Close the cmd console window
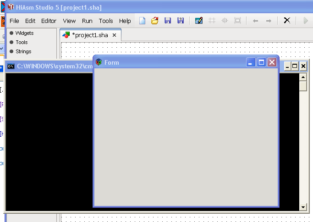 tap(303, 66)
